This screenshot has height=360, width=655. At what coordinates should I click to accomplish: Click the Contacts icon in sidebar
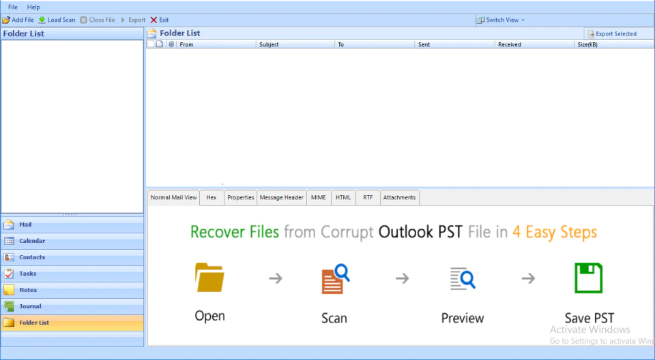pyautogui.click(x=9, y=257)
